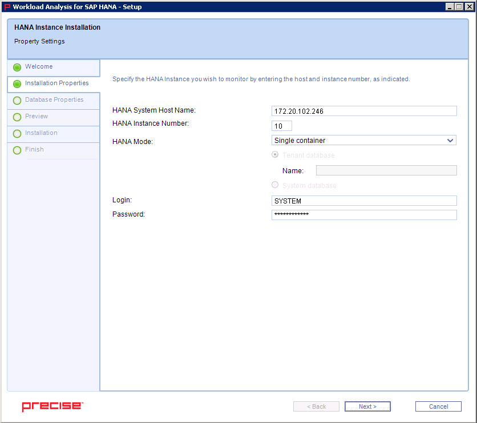Viewport: 477px width, 423px height.
Task: Click the Finish step indicator circle
Action: (x=17, y=150)
